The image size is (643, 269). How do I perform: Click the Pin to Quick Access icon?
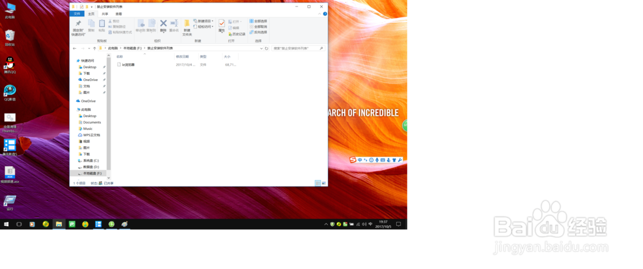click(x=78, y=28)
